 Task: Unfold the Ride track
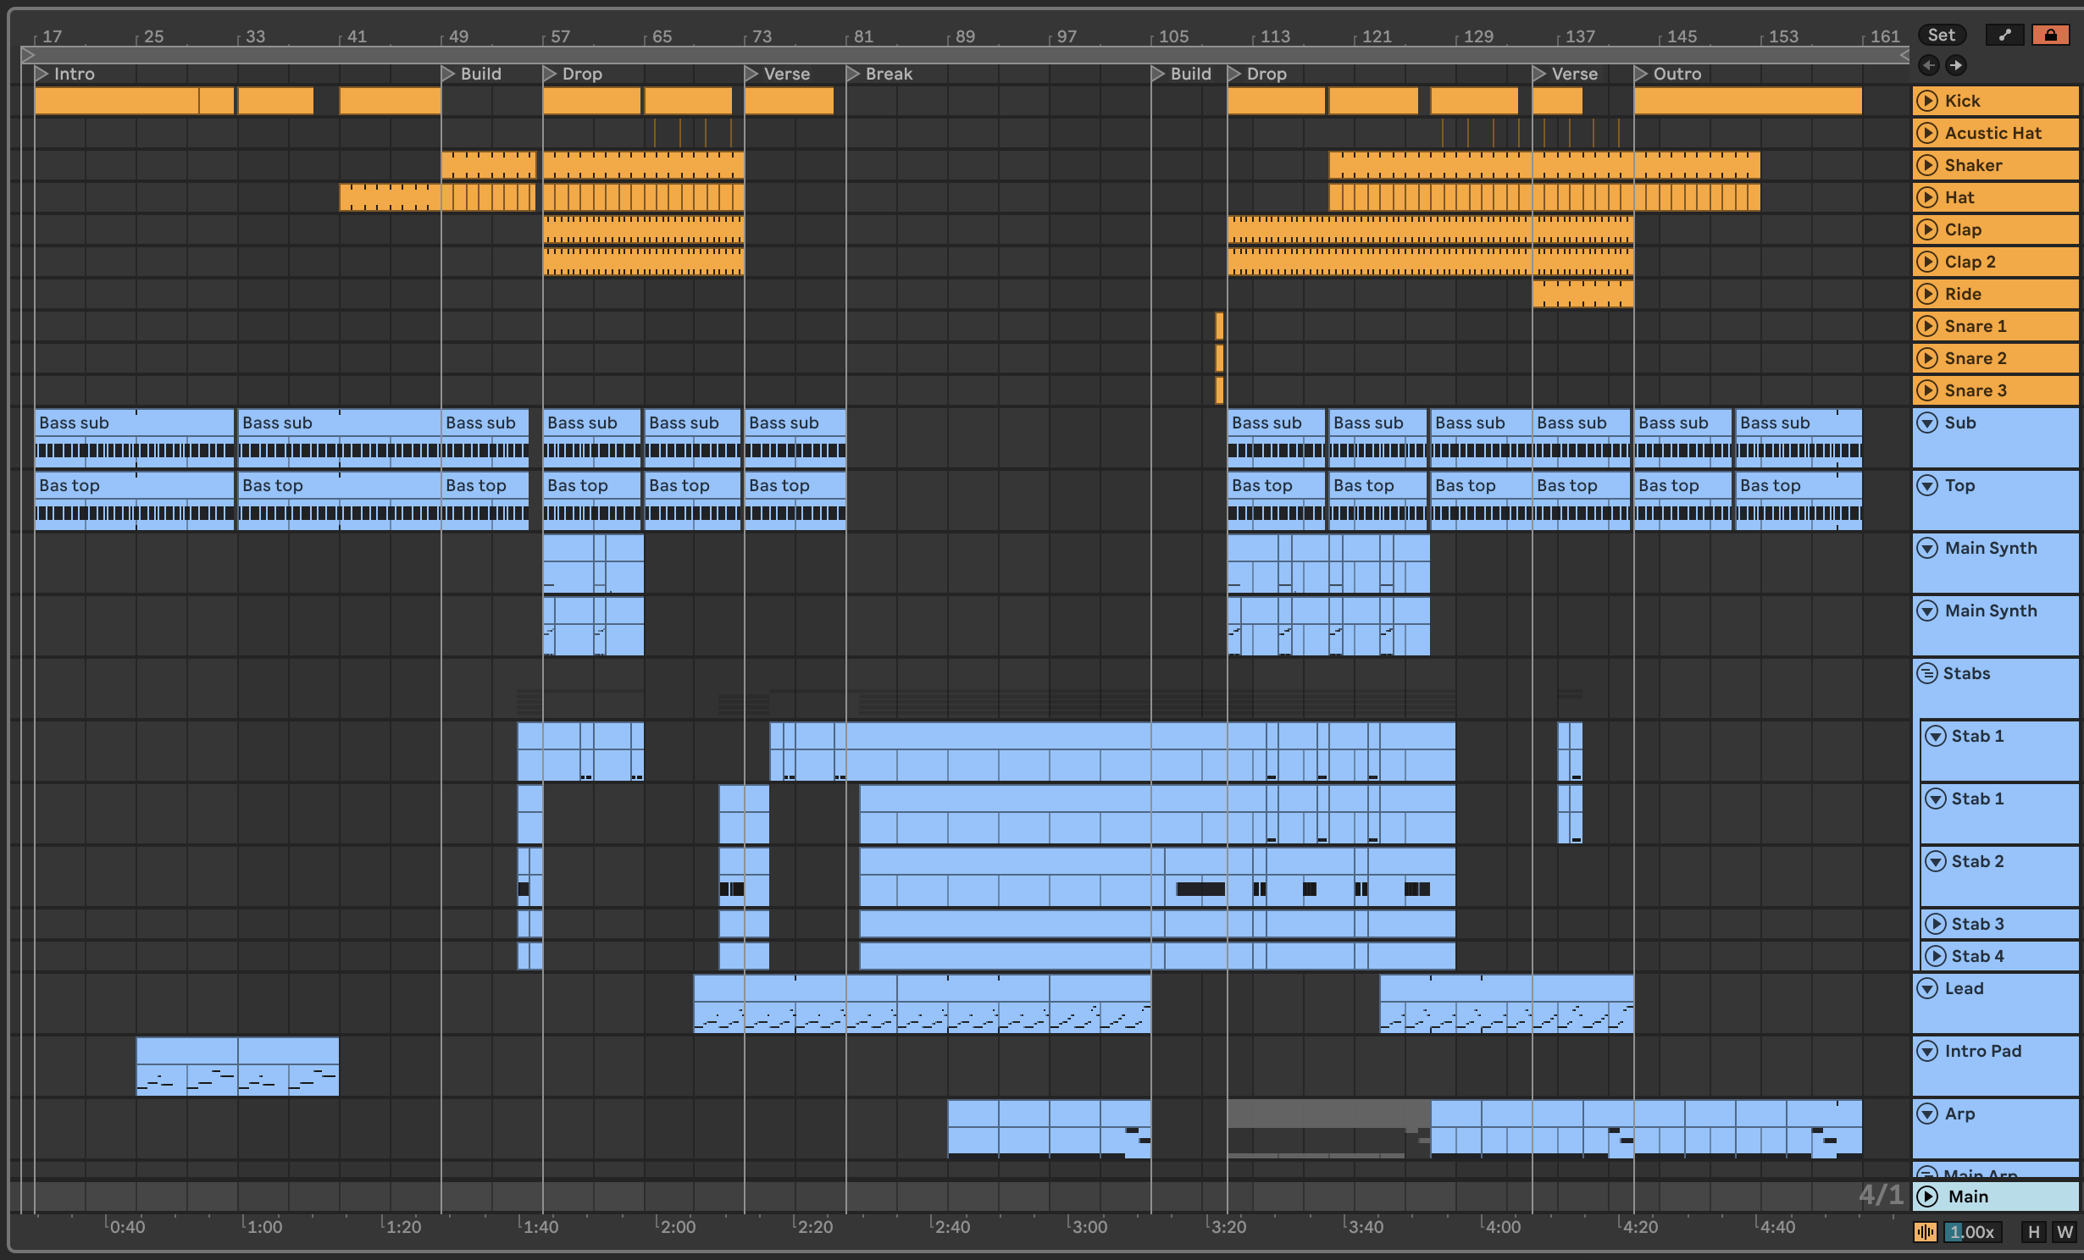[x=1927, y=294]
